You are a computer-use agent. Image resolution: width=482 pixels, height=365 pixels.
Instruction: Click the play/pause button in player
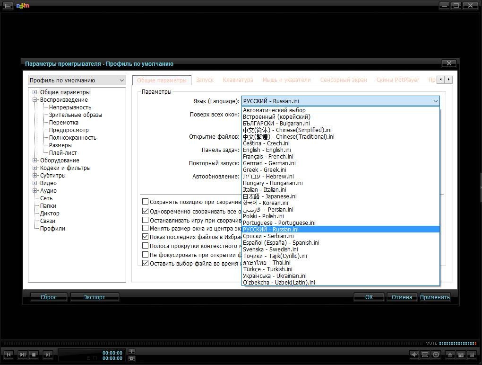pyautogui.click(x=23, y=355)
